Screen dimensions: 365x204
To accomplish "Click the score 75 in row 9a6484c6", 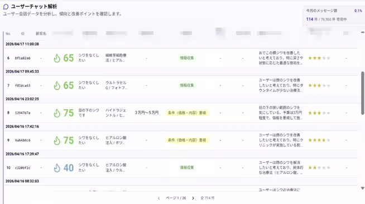I will (x=69, y=140).
